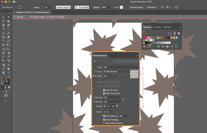Image resolution: width=207 pixels, height=133 pixels.
Task: Select the Column Graph tool
Action: click(x=3, y=65)
